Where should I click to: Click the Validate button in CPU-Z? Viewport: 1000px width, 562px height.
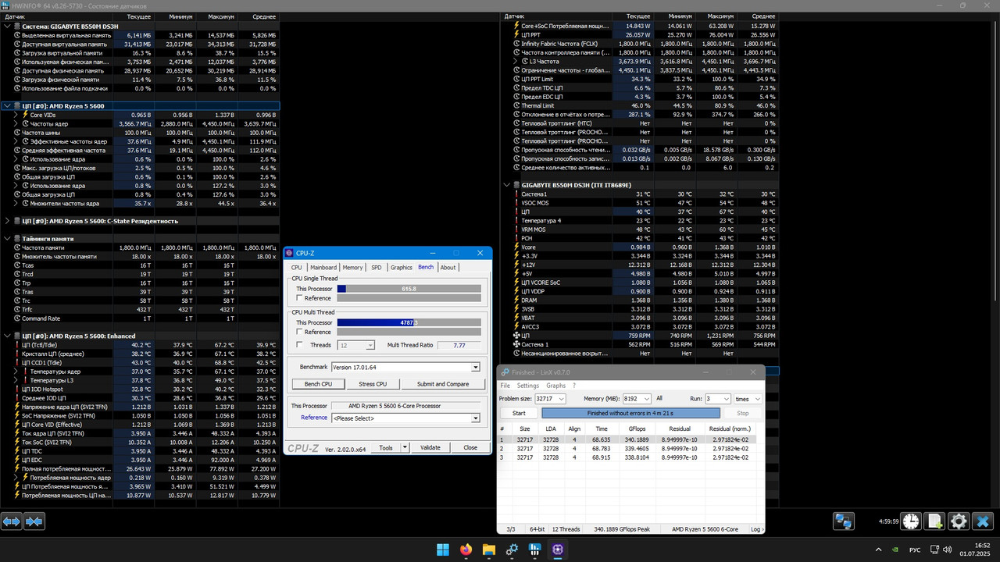pos(430,447)
